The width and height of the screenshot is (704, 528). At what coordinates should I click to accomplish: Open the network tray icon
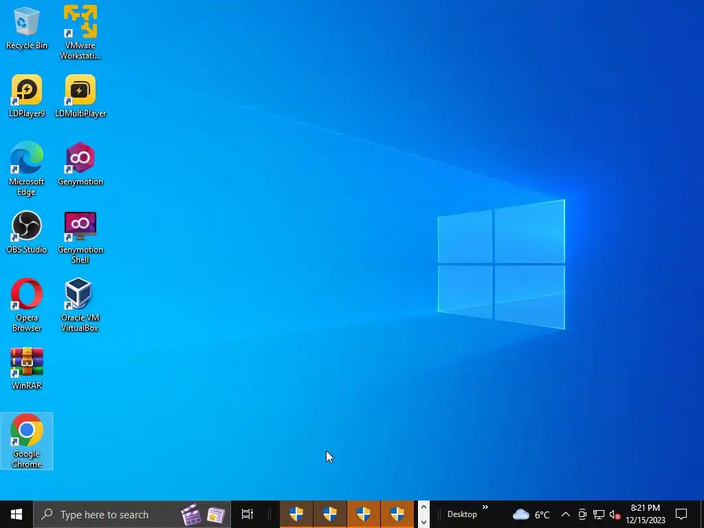pos(599,514)
